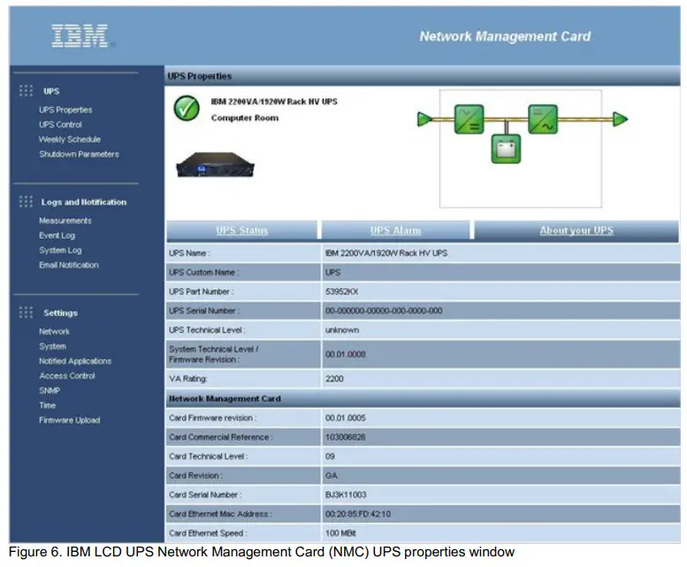Viewport: 687px width, 567px height.
Task: Click the green output arrow in diagram
Action: (621, 119)
